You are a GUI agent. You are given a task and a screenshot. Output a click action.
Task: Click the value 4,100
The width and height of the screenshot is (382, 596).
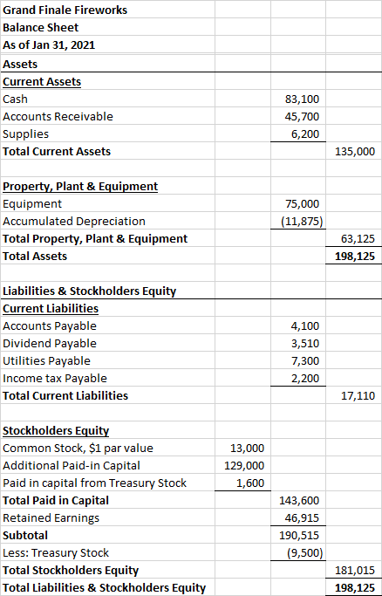[305, 325]
